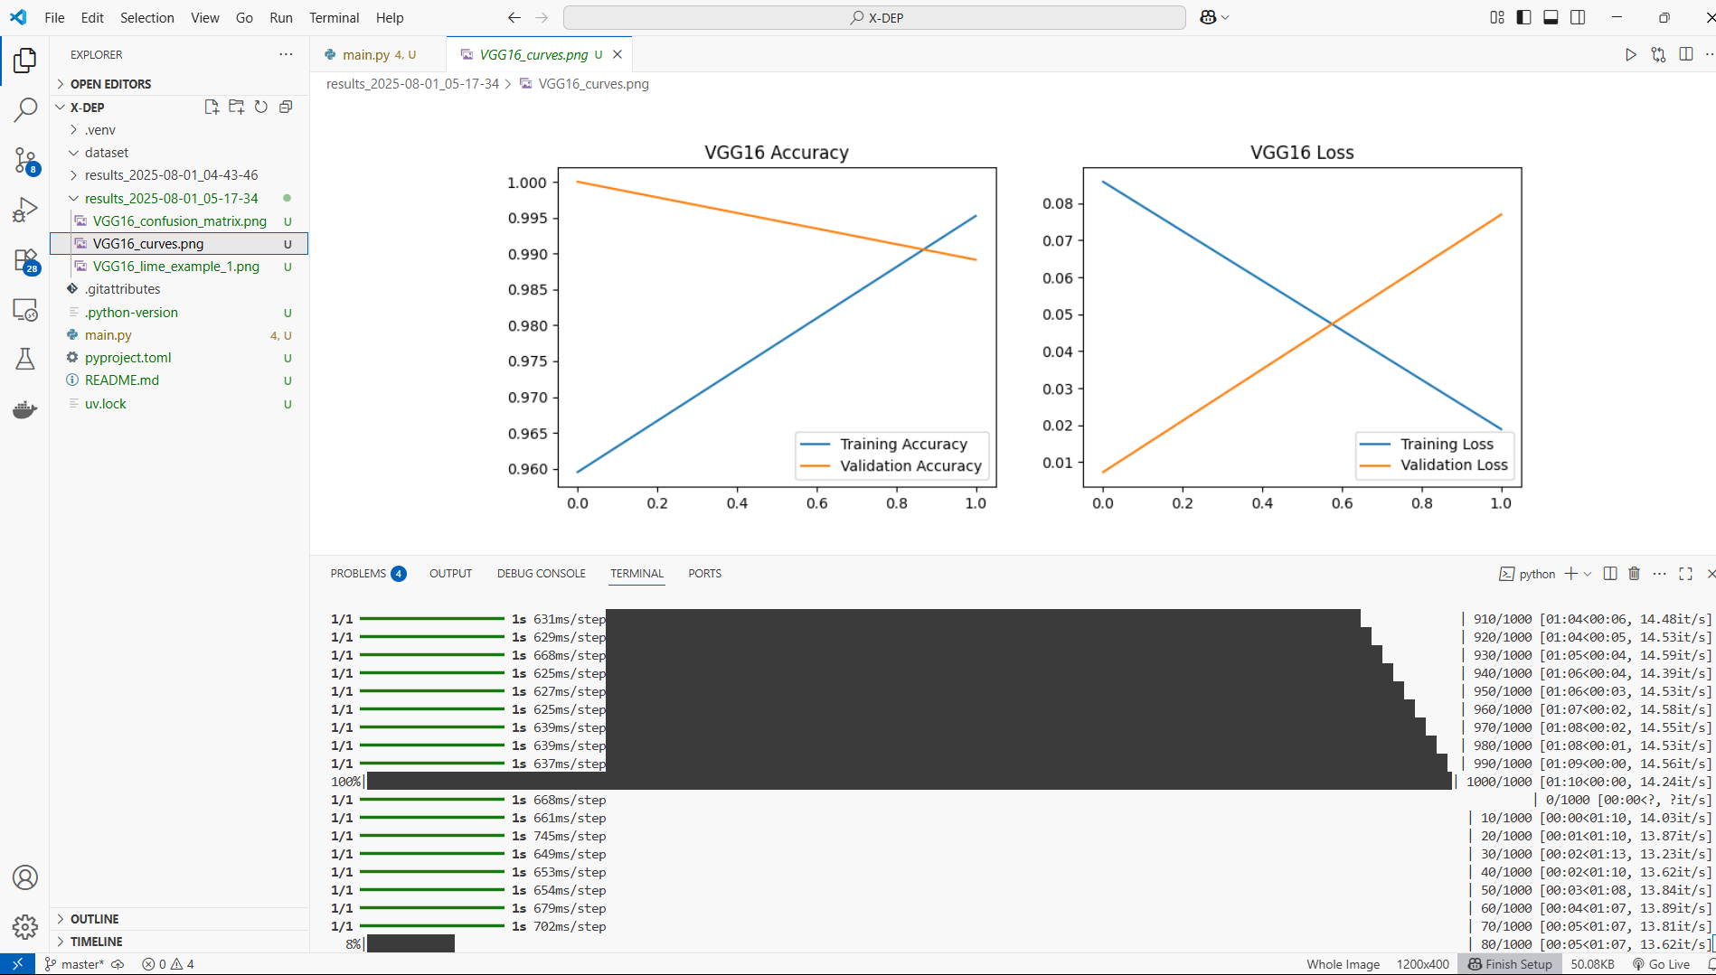Expand the TIMELINE section
The height and width of the screenshot is (975, 1716).
[179, 942]
